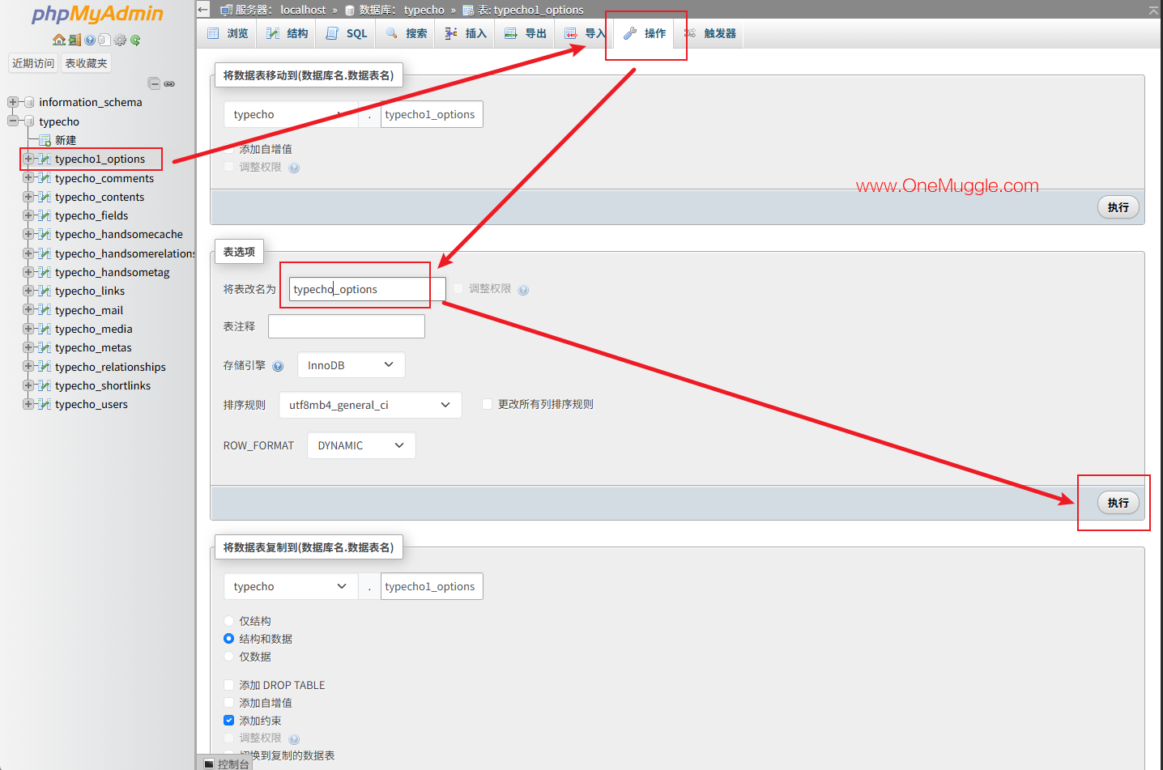Click table name field in copy table section
Image resolution: width=1163 pixels, height=770 pixels.
pyautogui.click(x=432, y=586)
